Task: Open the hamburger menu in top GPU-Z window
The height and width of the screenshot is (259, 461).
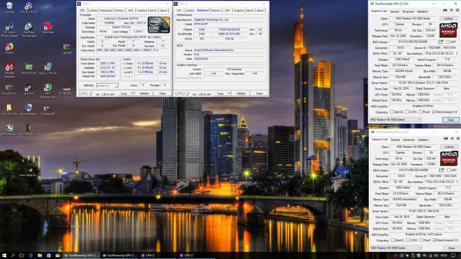Action: [x=458, y=10]
